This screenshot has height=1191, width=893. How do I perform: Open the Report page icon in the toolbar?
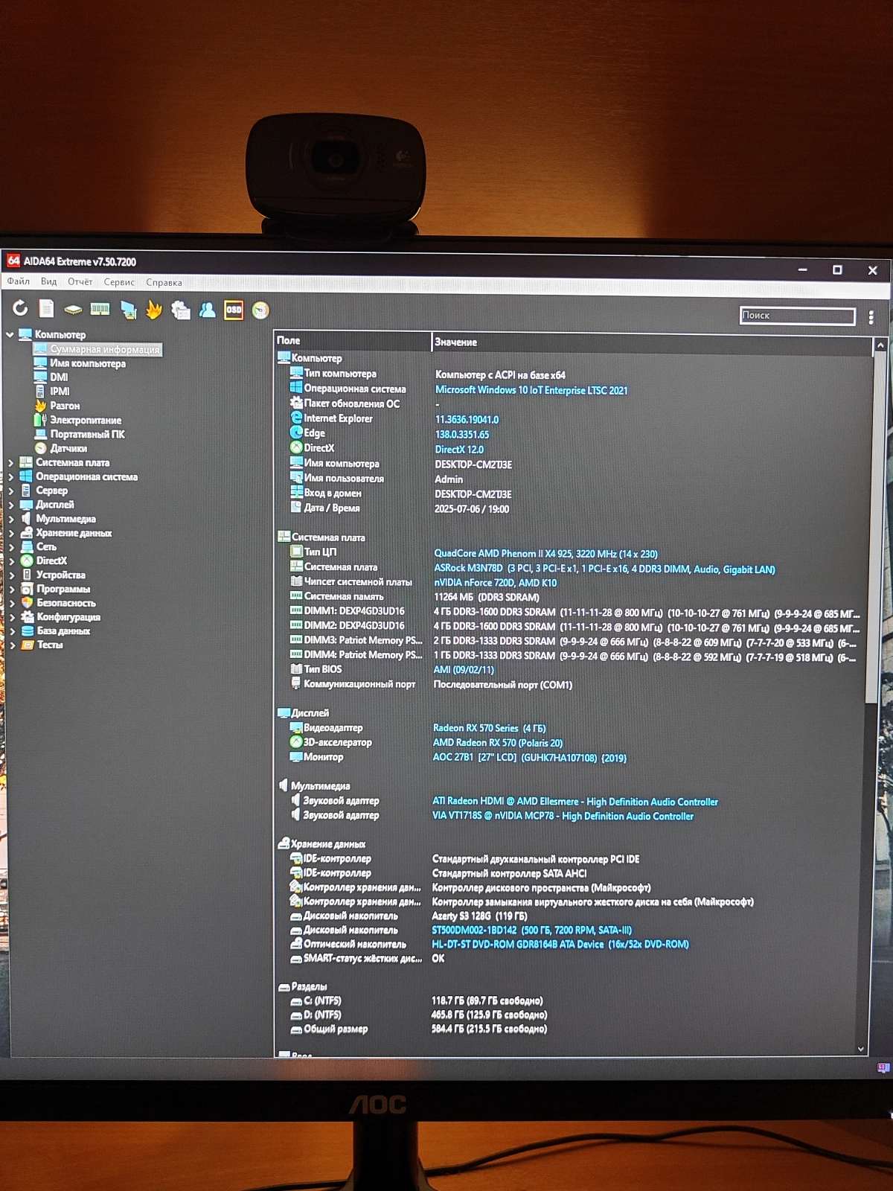click(x=46, y=308)
